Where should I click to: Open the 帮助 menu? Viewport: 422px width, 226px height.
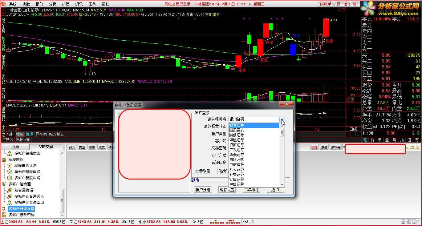[106, 4]
